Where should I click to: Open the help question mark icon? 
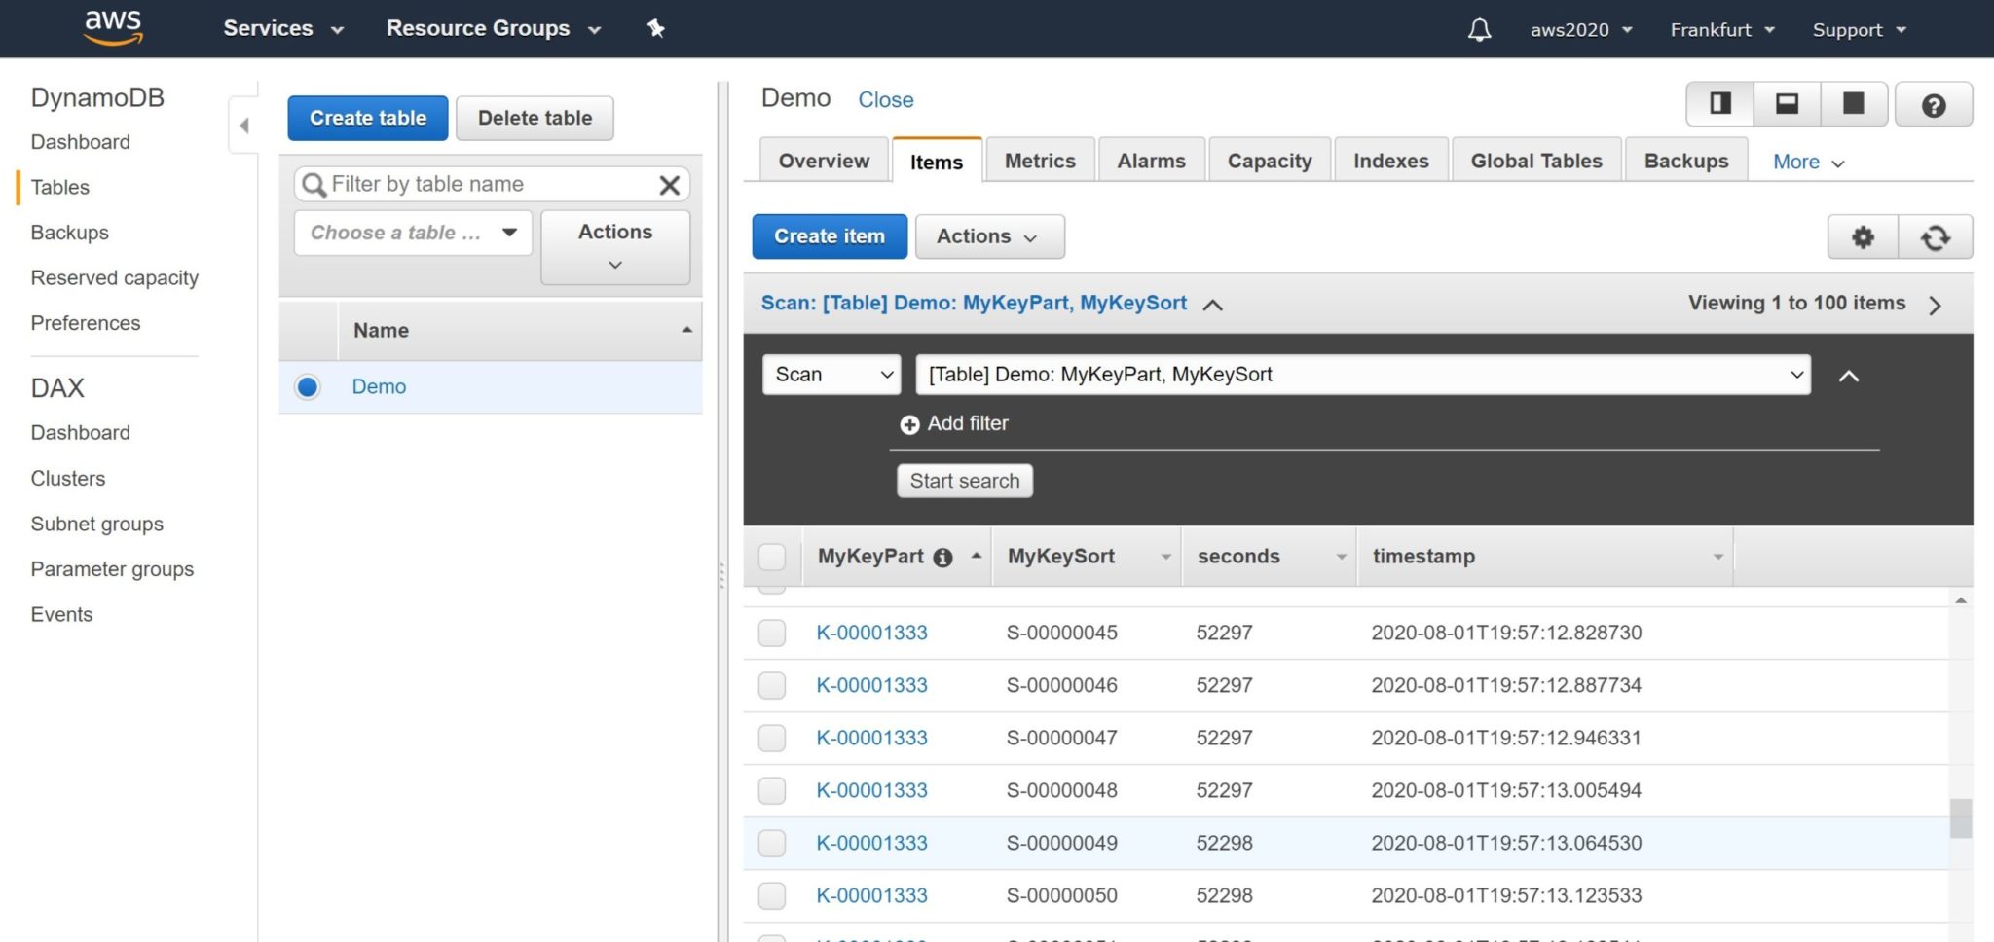pyautogui.click(x=1934, y=105)
